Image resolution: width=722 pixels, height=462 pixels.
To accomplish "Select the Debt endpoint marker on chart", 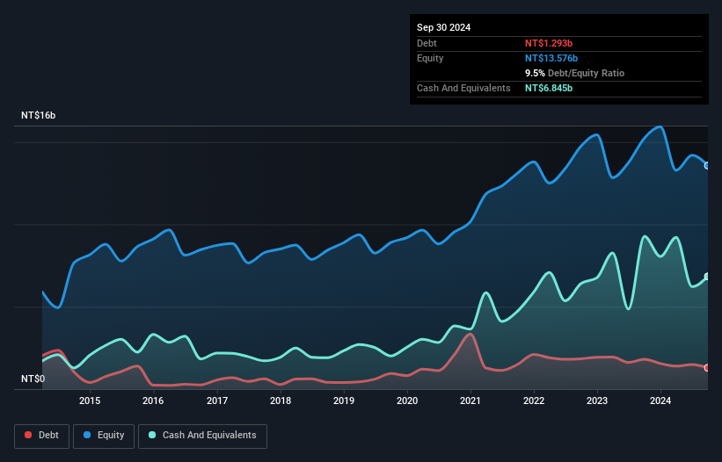I will coord(707,368).
